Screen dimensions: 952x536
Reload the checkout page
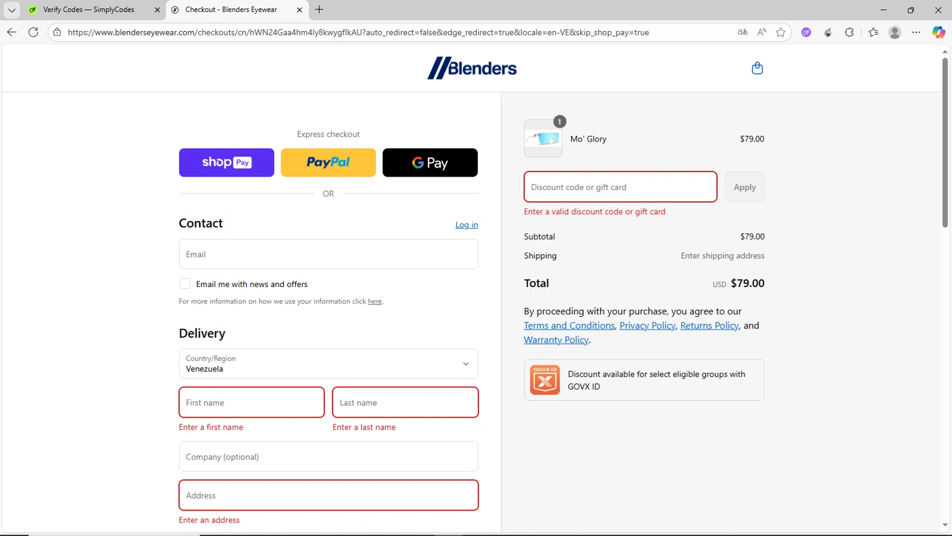(x=34, y=32)
